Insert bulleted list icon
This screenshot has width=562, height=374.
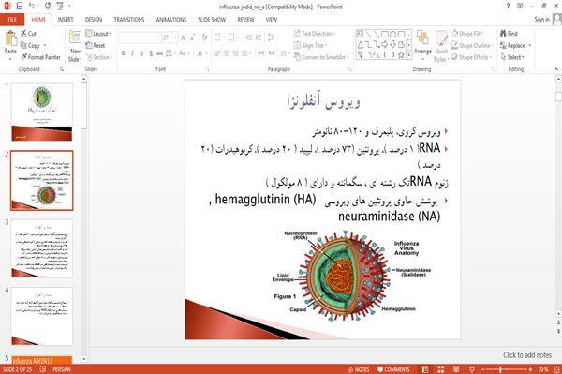(218, 37)
